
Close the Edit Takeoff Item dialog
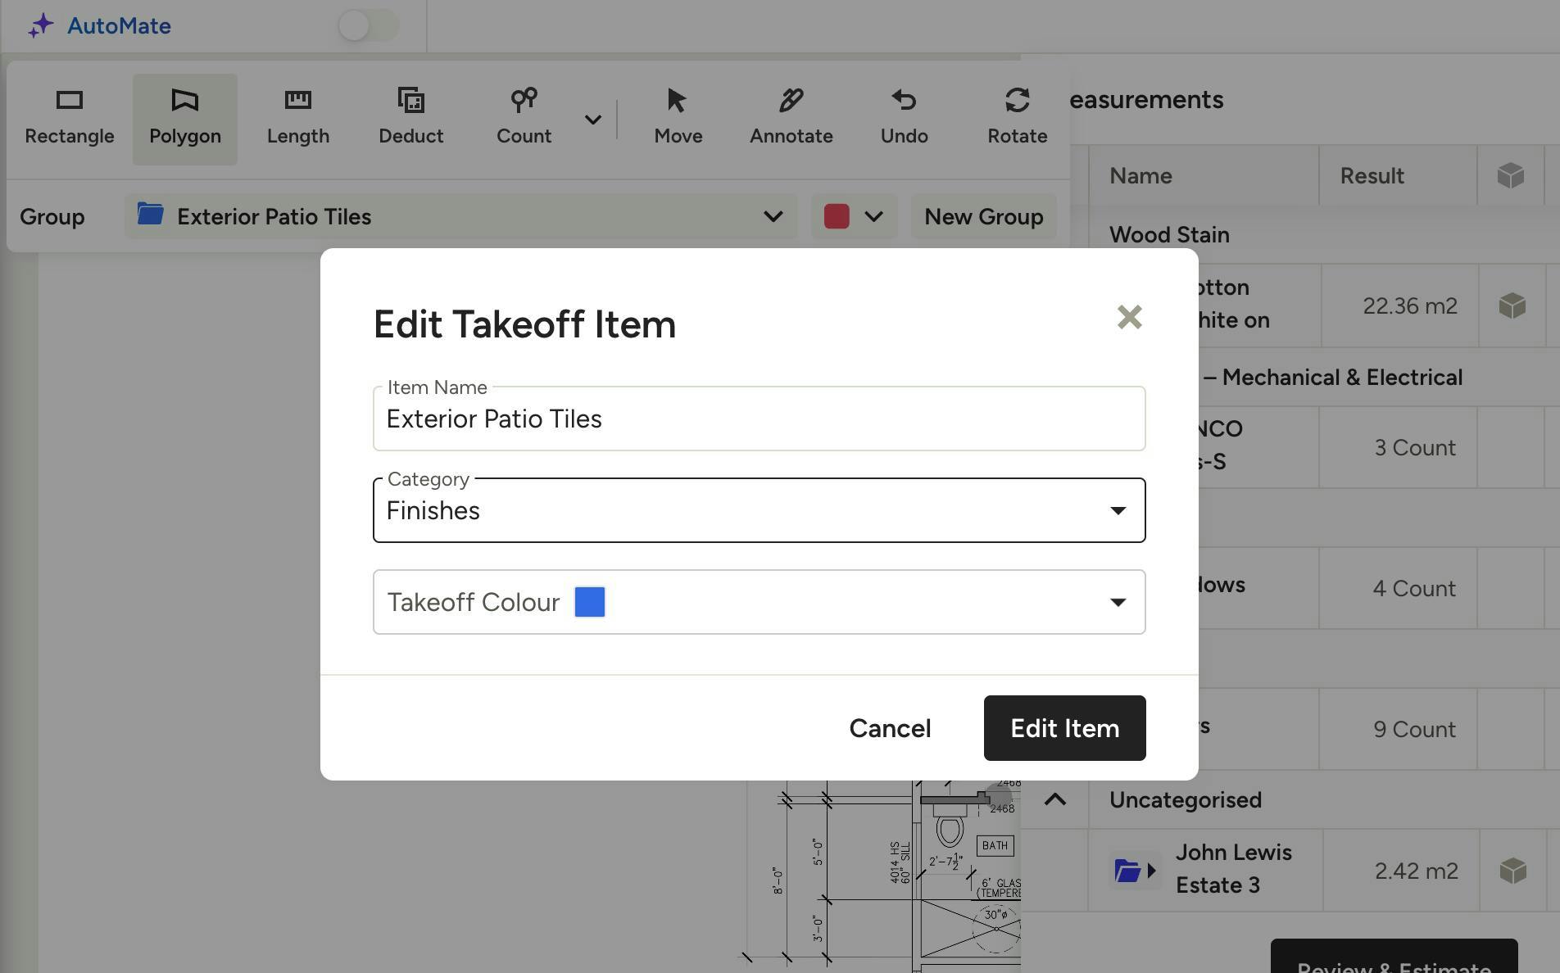[x=1130, y=317]
